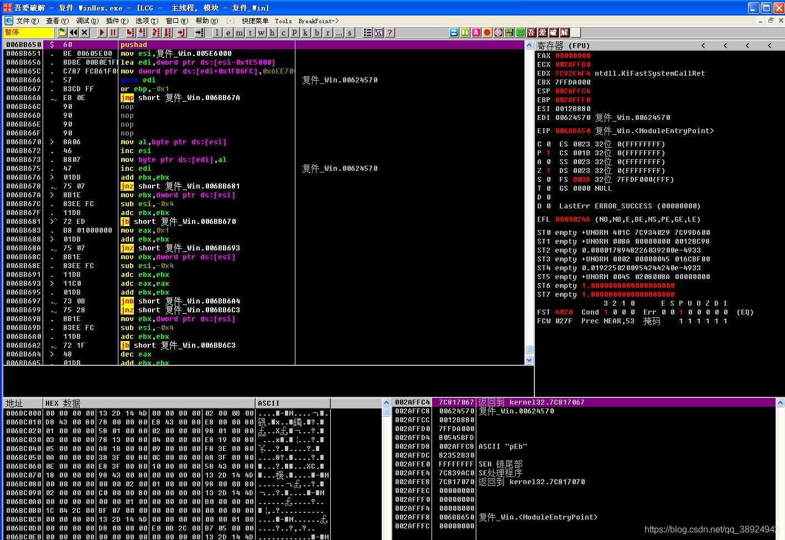Open debugging options list icon
Viewport: 785px width, 540px height.
(367, 33)
